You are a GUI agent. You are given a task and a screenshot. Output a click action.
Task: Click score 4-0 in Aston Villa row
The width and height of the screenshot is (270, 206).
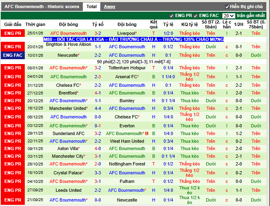(97, 148)
